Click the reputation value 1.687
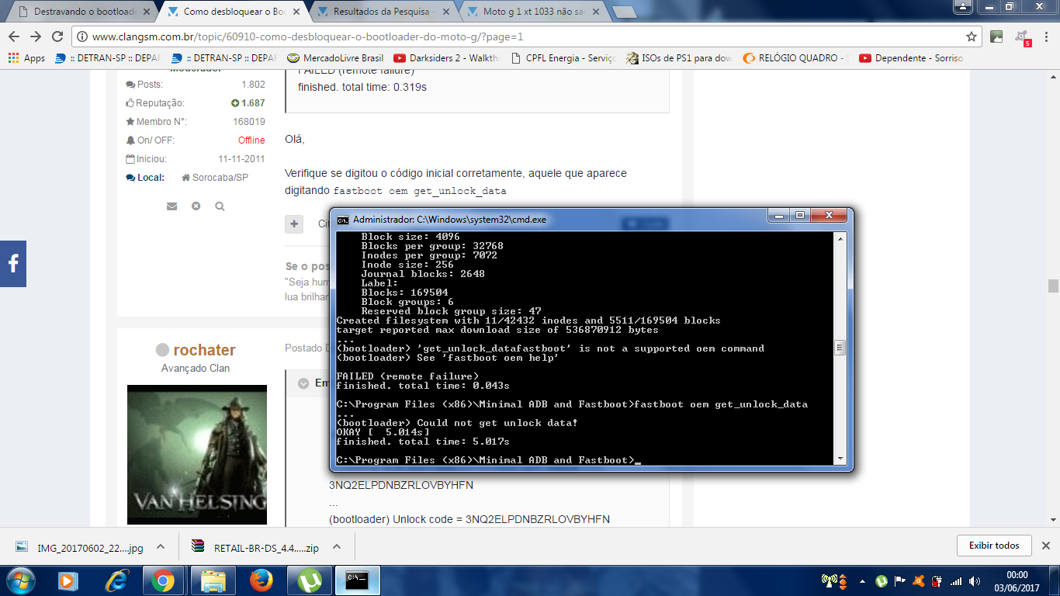 pos(252,103)
